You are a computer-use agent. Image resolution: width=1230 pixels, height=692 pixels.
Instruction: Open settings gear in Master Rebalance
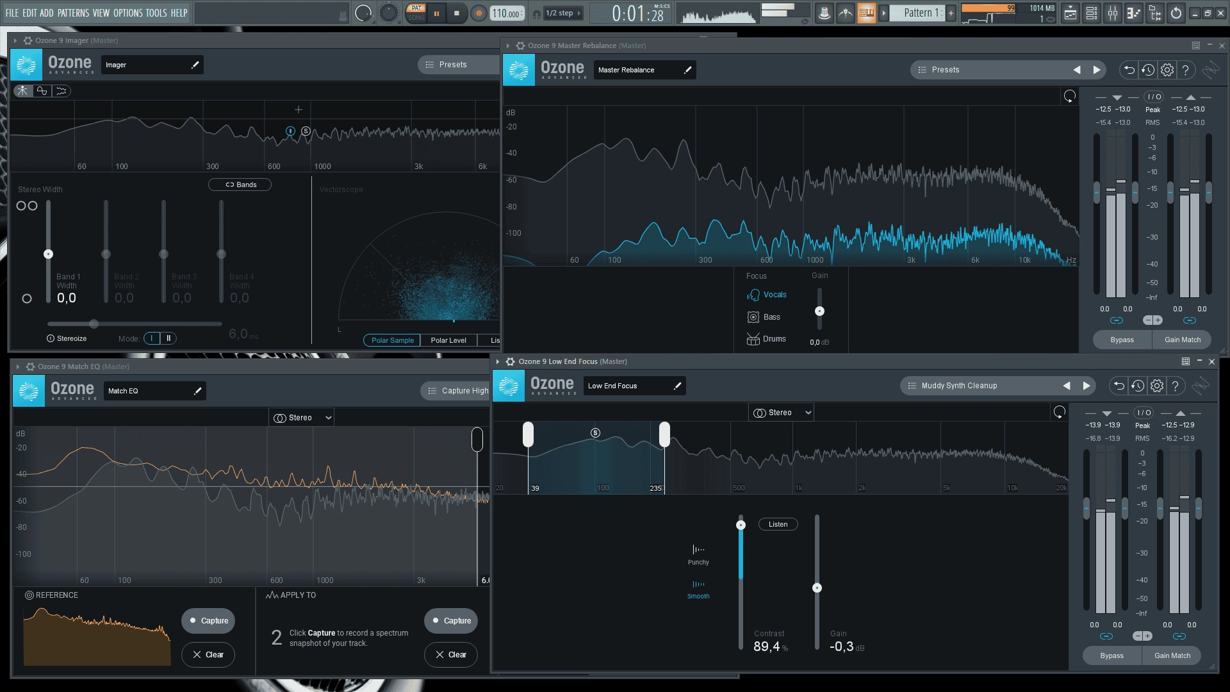pos(1167,70)
